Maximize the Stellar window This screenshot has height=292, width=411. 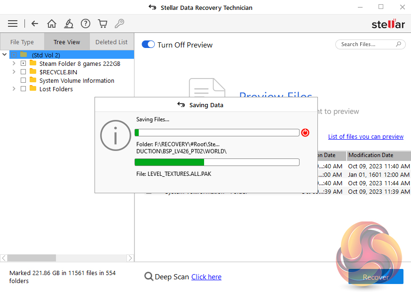381,7
